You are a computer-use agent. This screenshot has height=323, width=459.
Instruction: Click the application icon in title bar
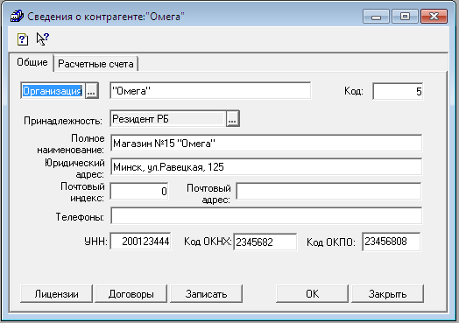[x=17, y=16]
